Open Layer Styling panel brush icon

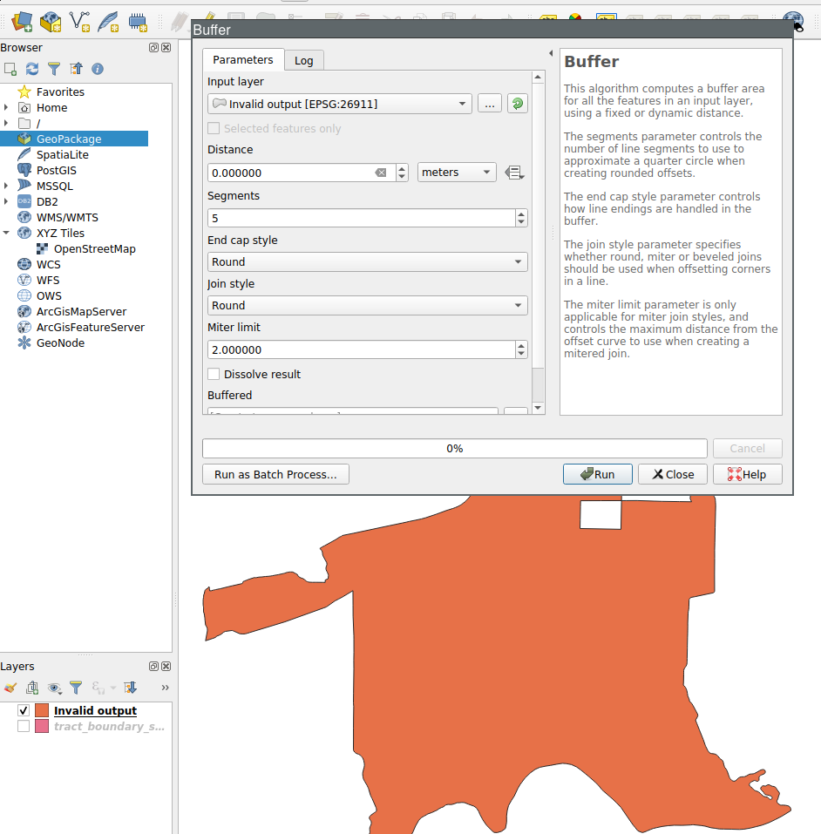(10, 688)
